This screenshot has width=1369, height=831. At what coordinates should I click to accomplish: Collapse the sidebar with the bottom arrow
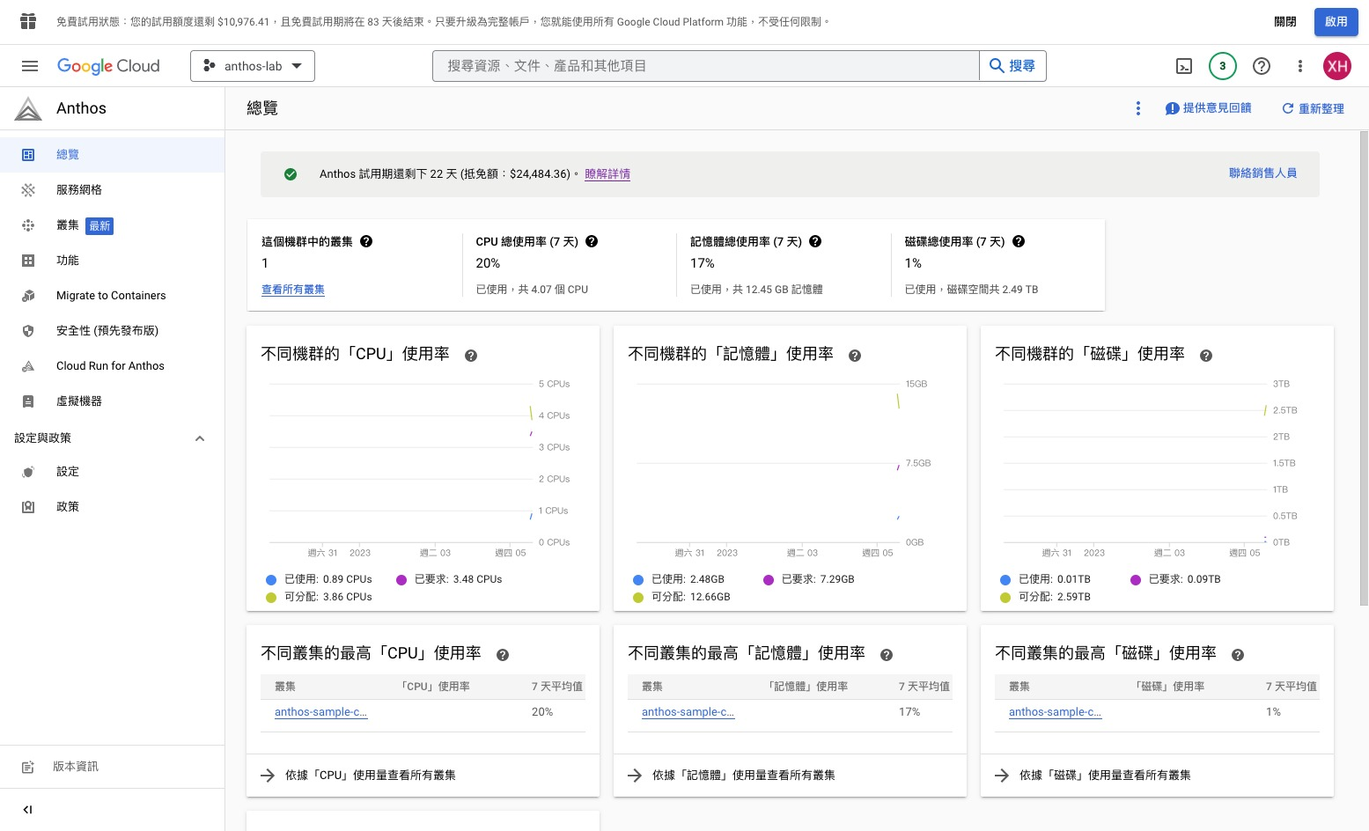(x=27, y=809)
